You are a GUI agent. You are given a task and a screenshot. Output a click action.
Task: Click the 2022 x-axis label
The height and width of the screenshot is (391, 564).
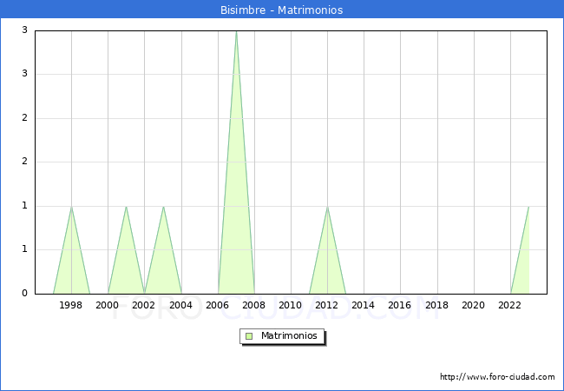[510, 305]
